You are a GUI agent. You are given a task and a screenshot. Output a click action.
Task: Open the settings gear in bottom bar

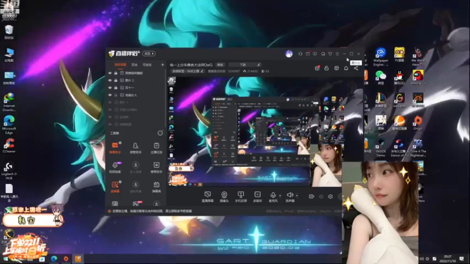(330, 197)
